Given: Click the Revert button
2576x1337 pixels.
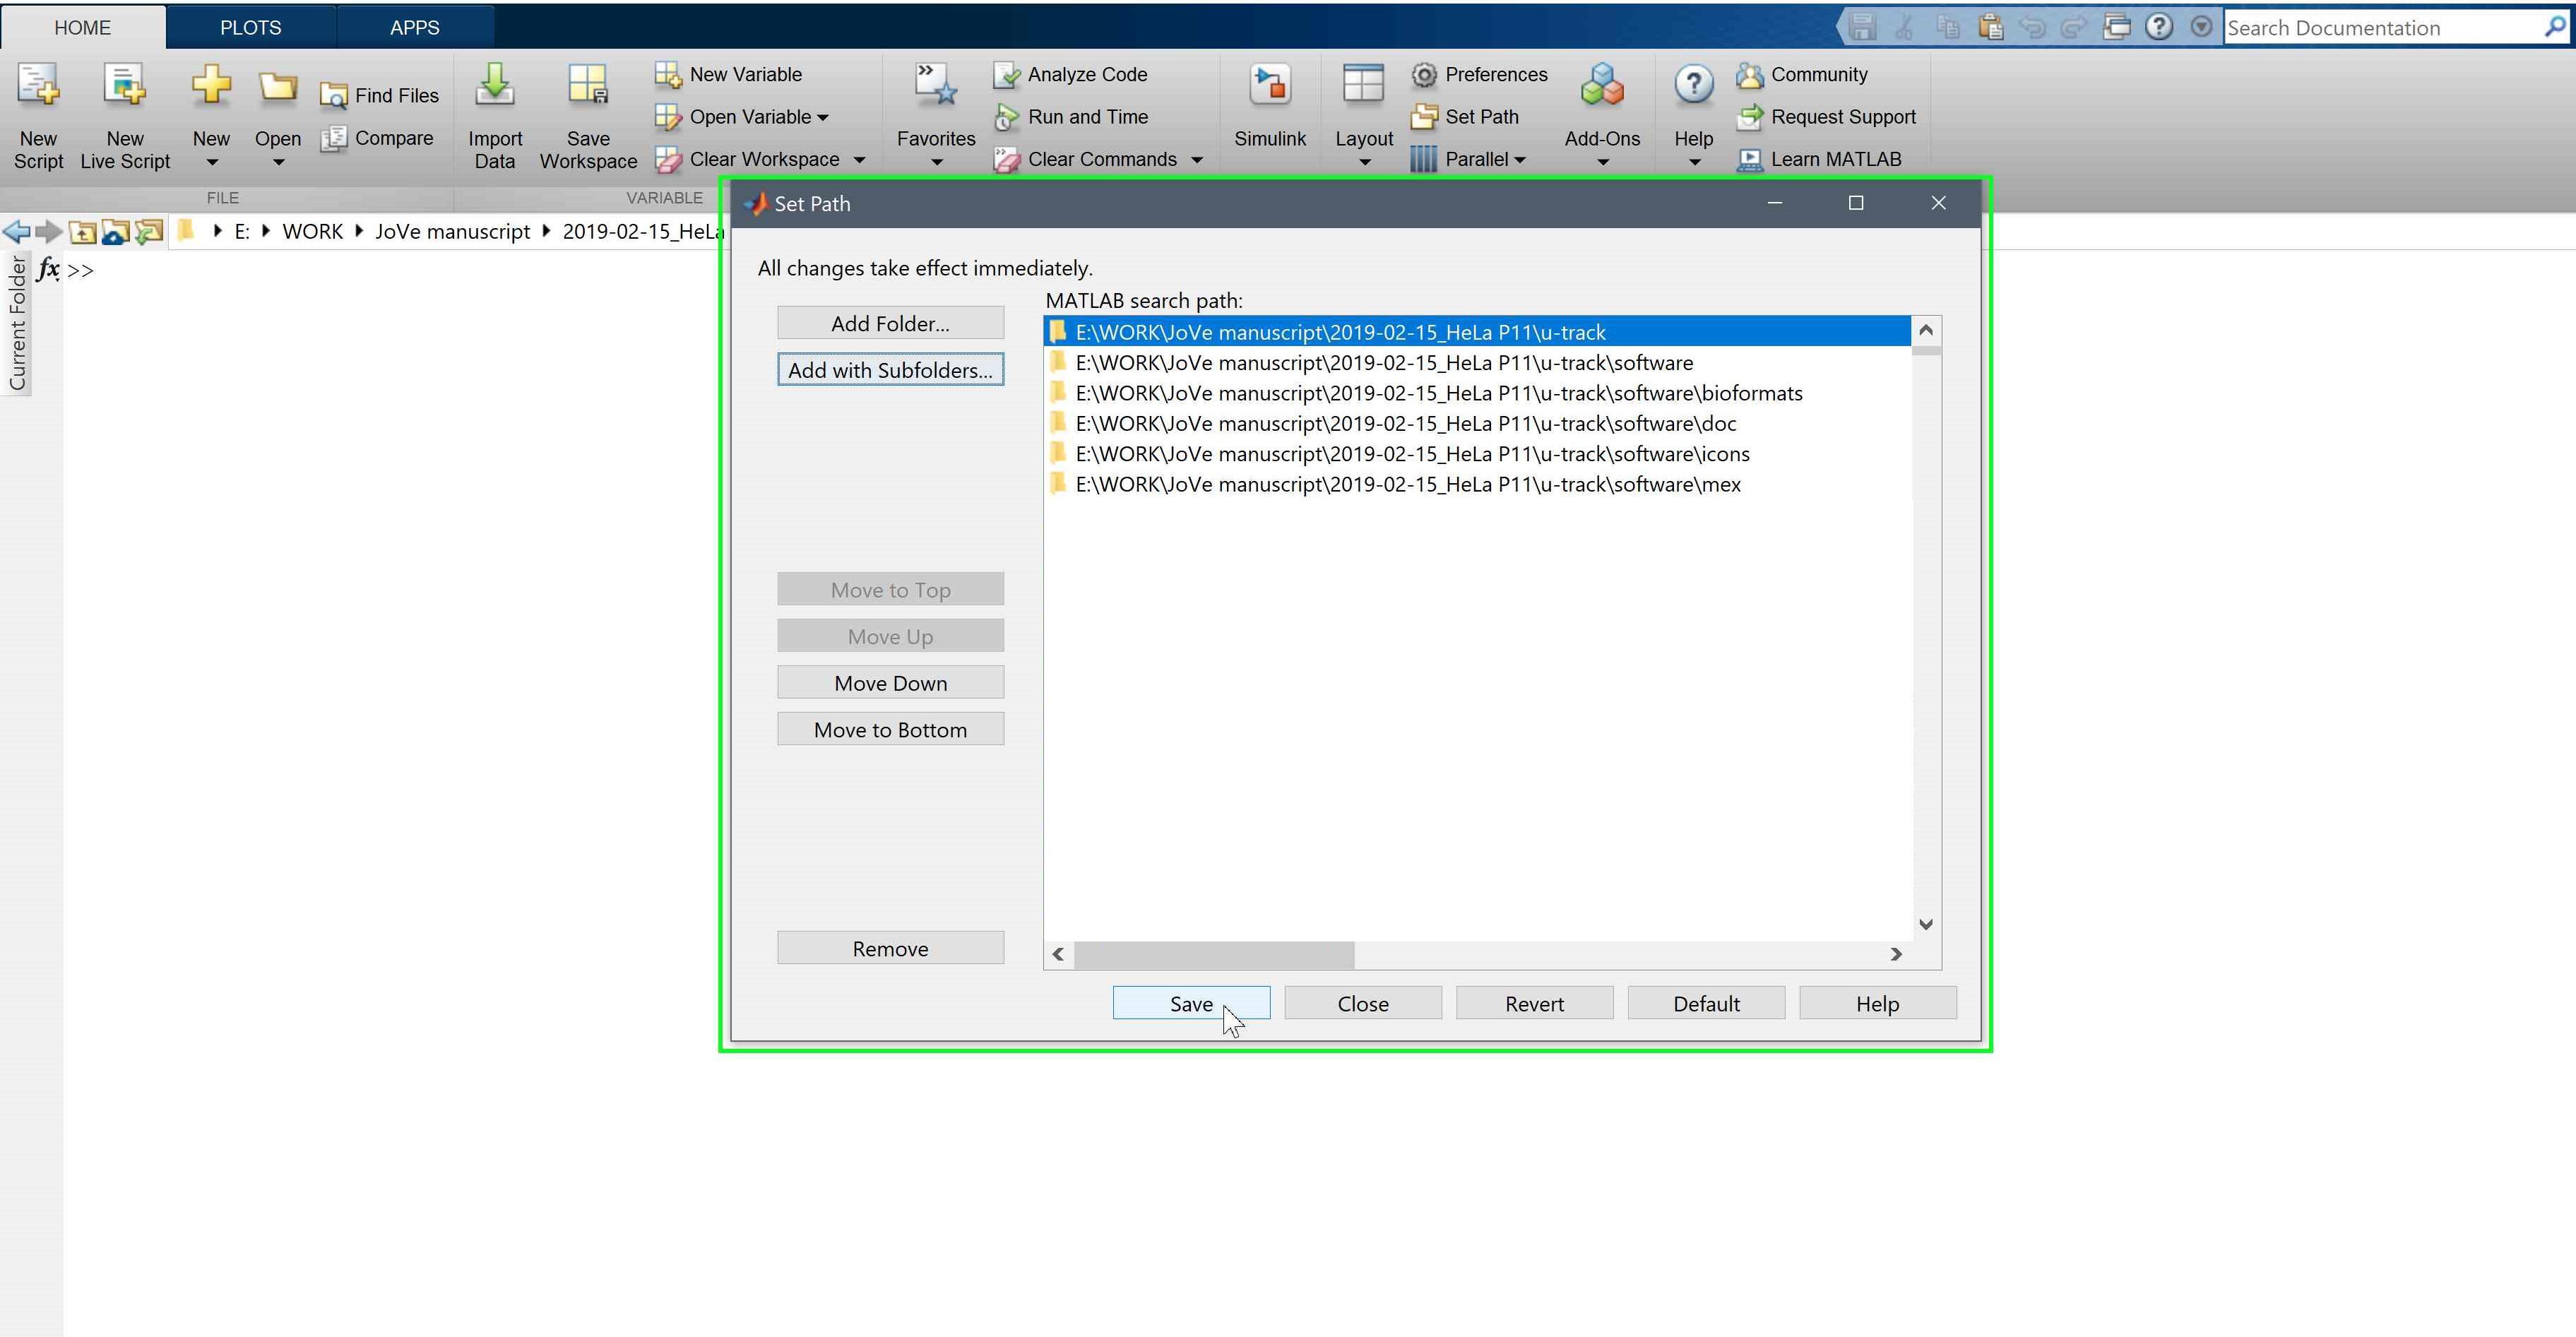Looking at the screenshot, I should pyautogui.click(x=1534, y=1003).
